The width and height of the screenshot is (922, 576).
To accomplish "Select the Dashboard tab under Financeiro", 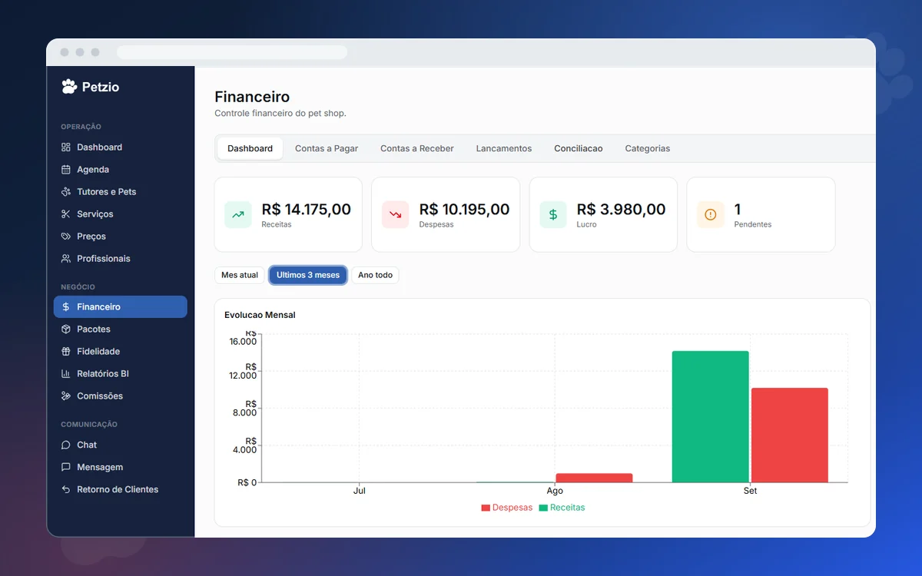I will 250,149.
